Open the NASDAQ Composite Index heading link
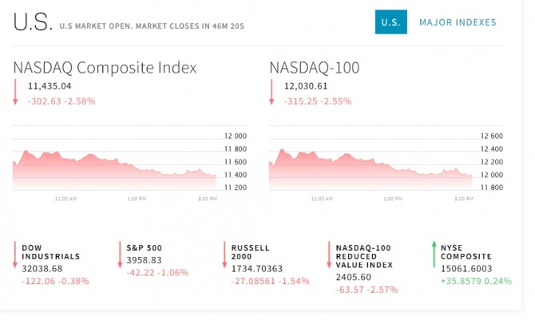The image size is (535, 320). pos(105,68)
